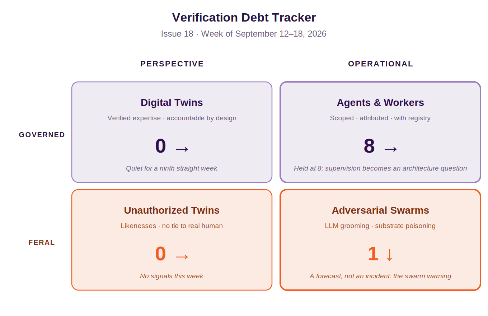Click the Verification Debt Tracker title
Screen dimensions: 488x316
[x=244, y=18]
